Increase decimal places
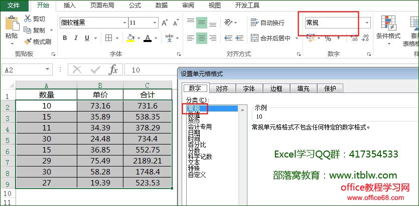Image resolution: width=419 pixels, height=206 pixels. (354, 38)
